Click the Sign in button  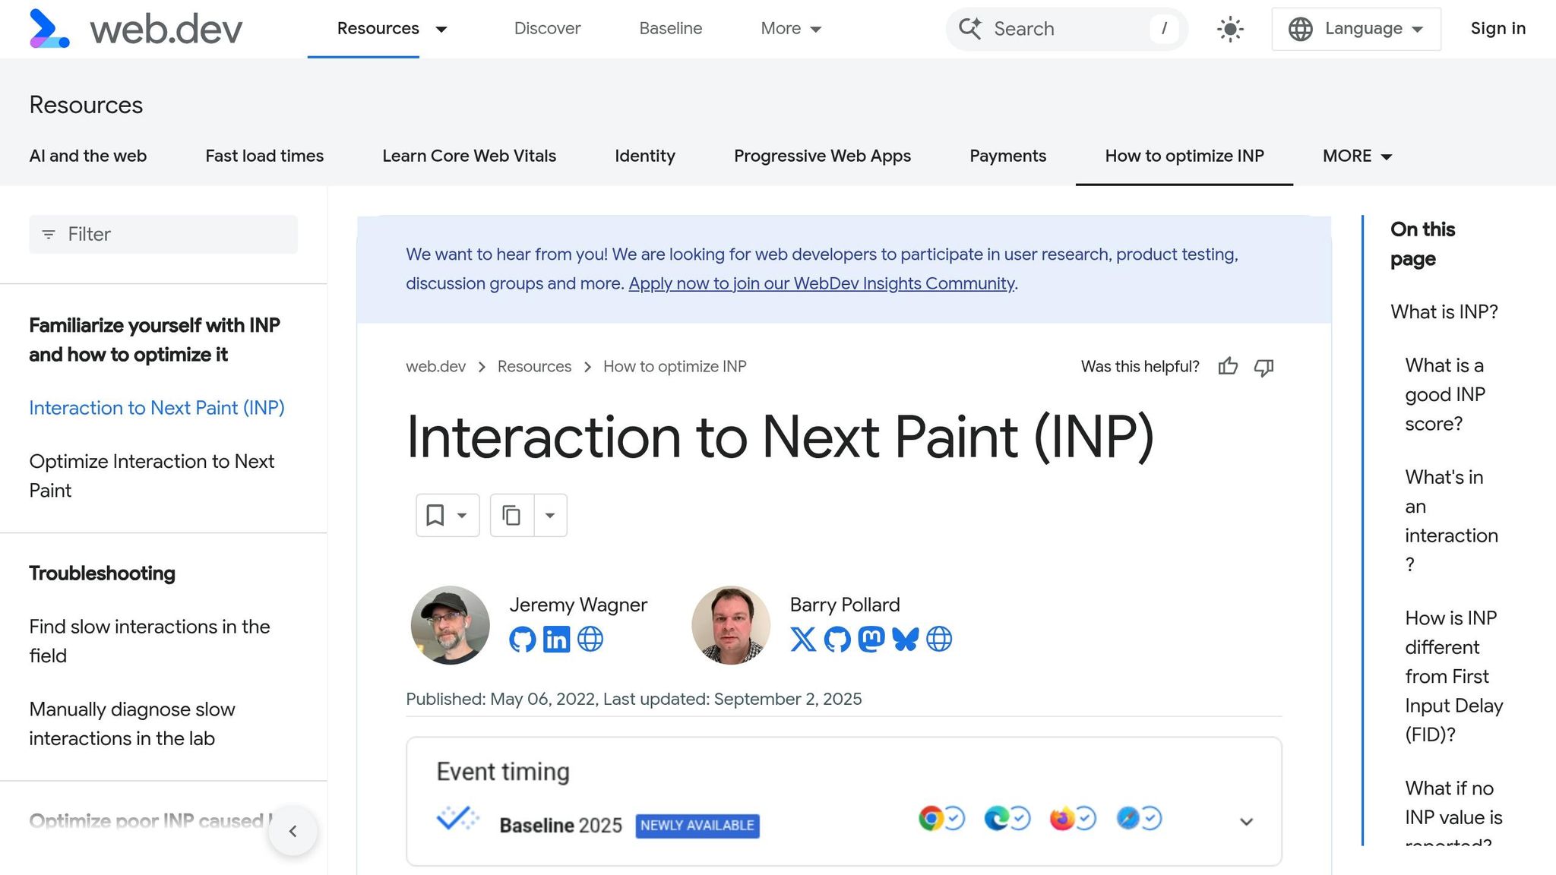(1498, 29)
